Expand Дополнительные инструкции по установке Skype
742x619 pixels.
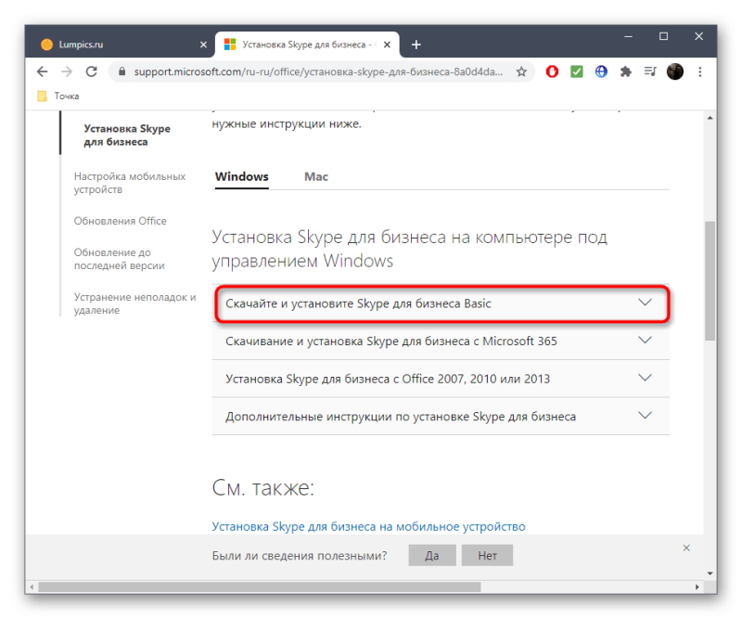pyautogui.click(x=441, y=417)
